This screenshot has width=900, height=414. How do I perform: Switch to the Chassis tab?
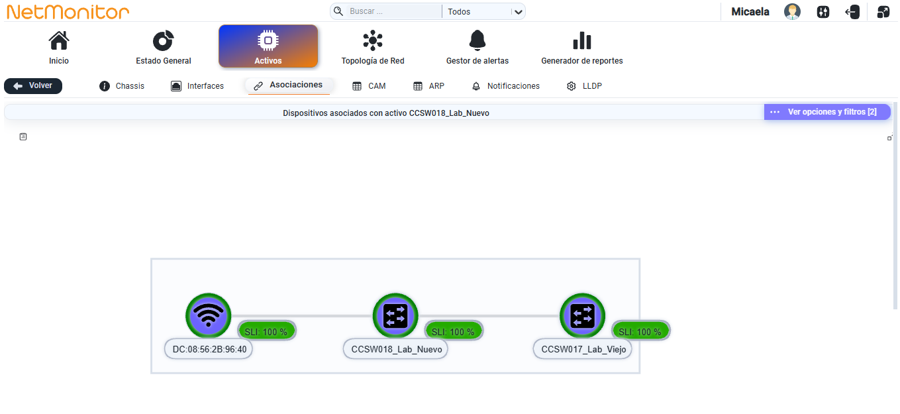point(122,86)
